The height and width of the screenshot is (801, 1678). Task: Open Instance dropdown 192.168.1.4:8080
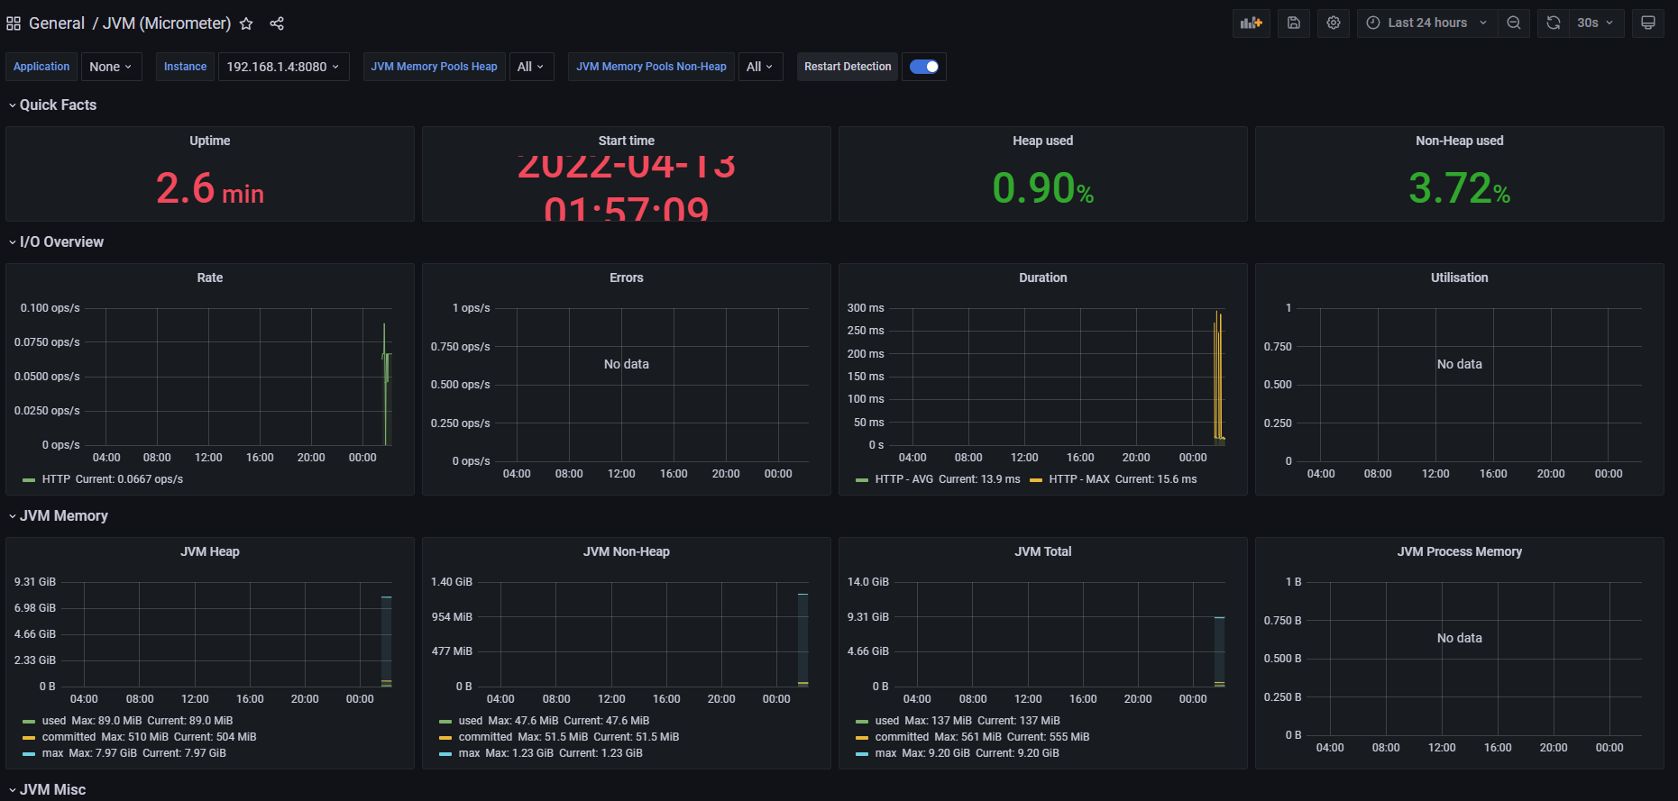(283, 67)
